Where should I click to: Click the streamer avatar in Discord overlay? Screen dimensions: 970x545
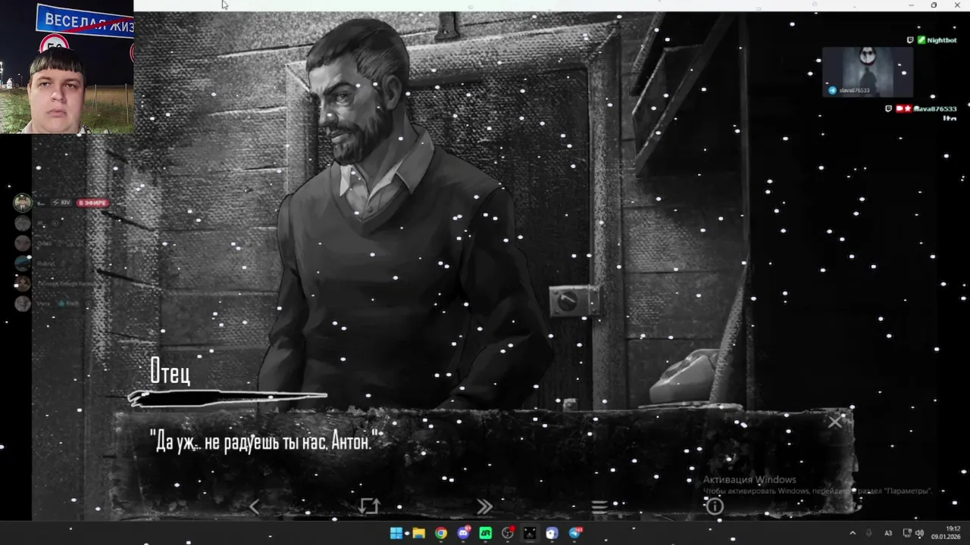pyautogui.click(x=23, y=202)
